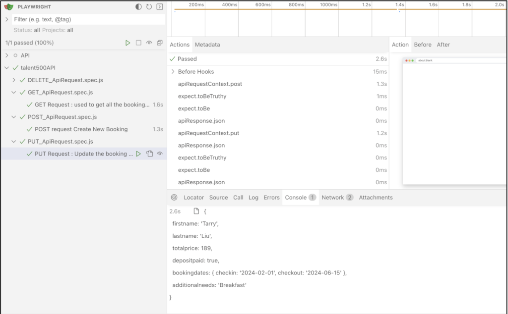Enable watch-all mode with the eye icon

click(x=150, y=43)
